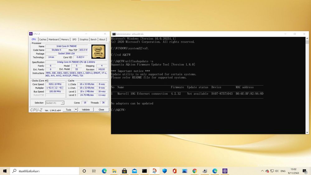Click the Intel Core i9 Extreme logo
The width and height of the screenshot is (311, 175).
(x=98, y=52)
